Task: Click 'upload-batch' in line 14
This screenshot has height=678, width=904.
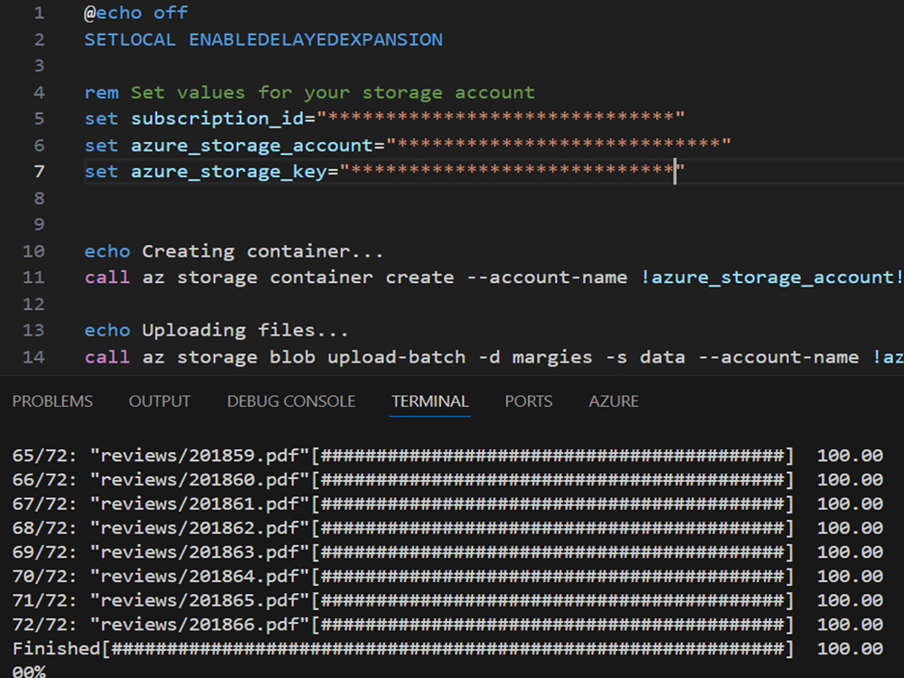Action: (397, 357)
